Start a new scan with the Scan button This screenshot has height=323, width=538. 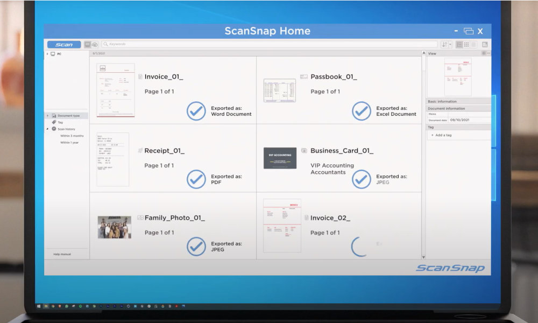click(x=64, y=45)
